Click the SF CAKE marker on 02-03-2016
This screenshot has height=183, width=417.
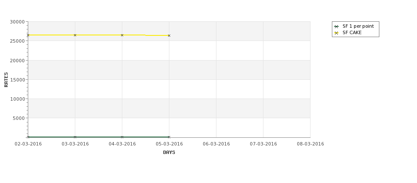click(x=28, y=35)
